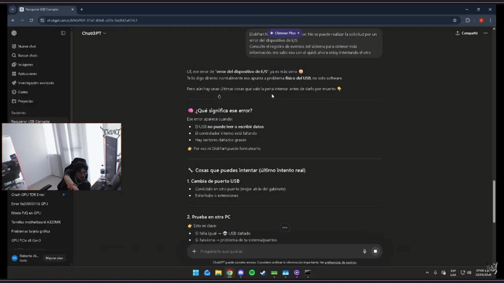Click heading ¿Qué significa ese error?

coord(224,110)
